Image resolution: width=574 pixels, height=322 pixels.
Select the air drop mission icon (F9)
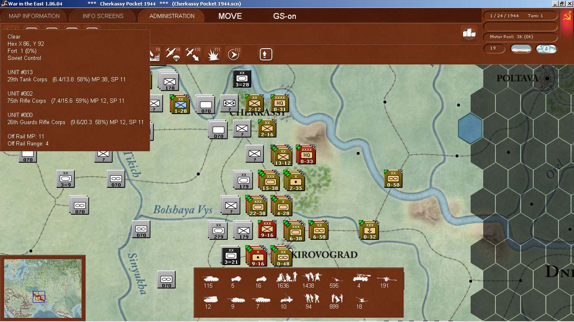[173, 54]
